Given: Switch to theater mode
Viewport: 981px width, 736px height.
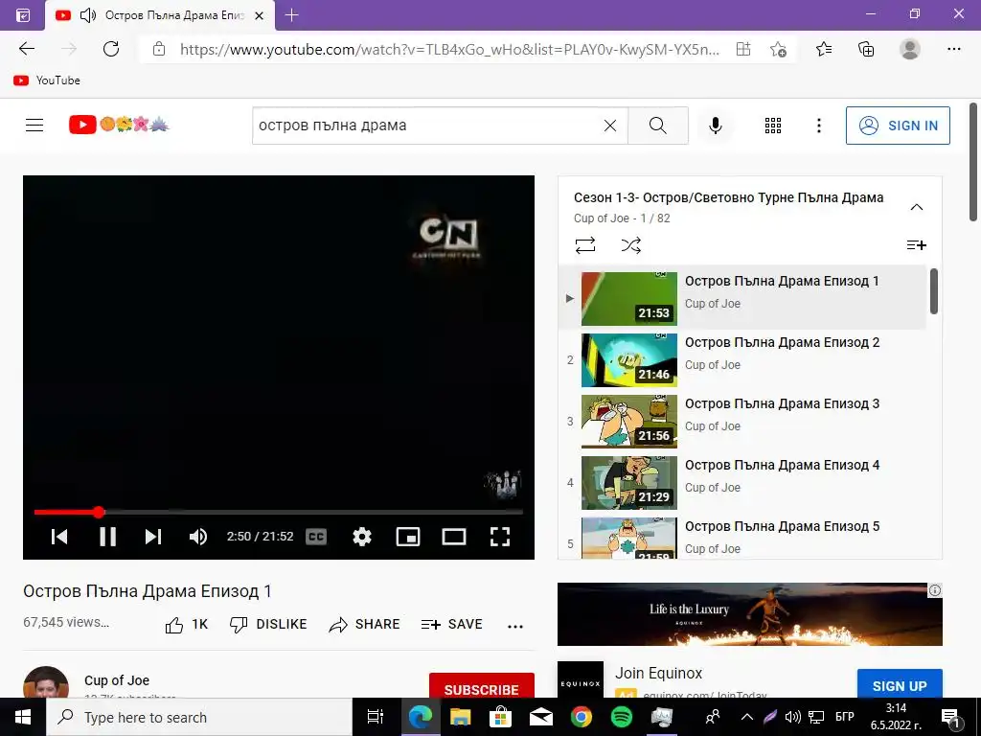Looking at the screenshot, I should (x=453, y=537).
